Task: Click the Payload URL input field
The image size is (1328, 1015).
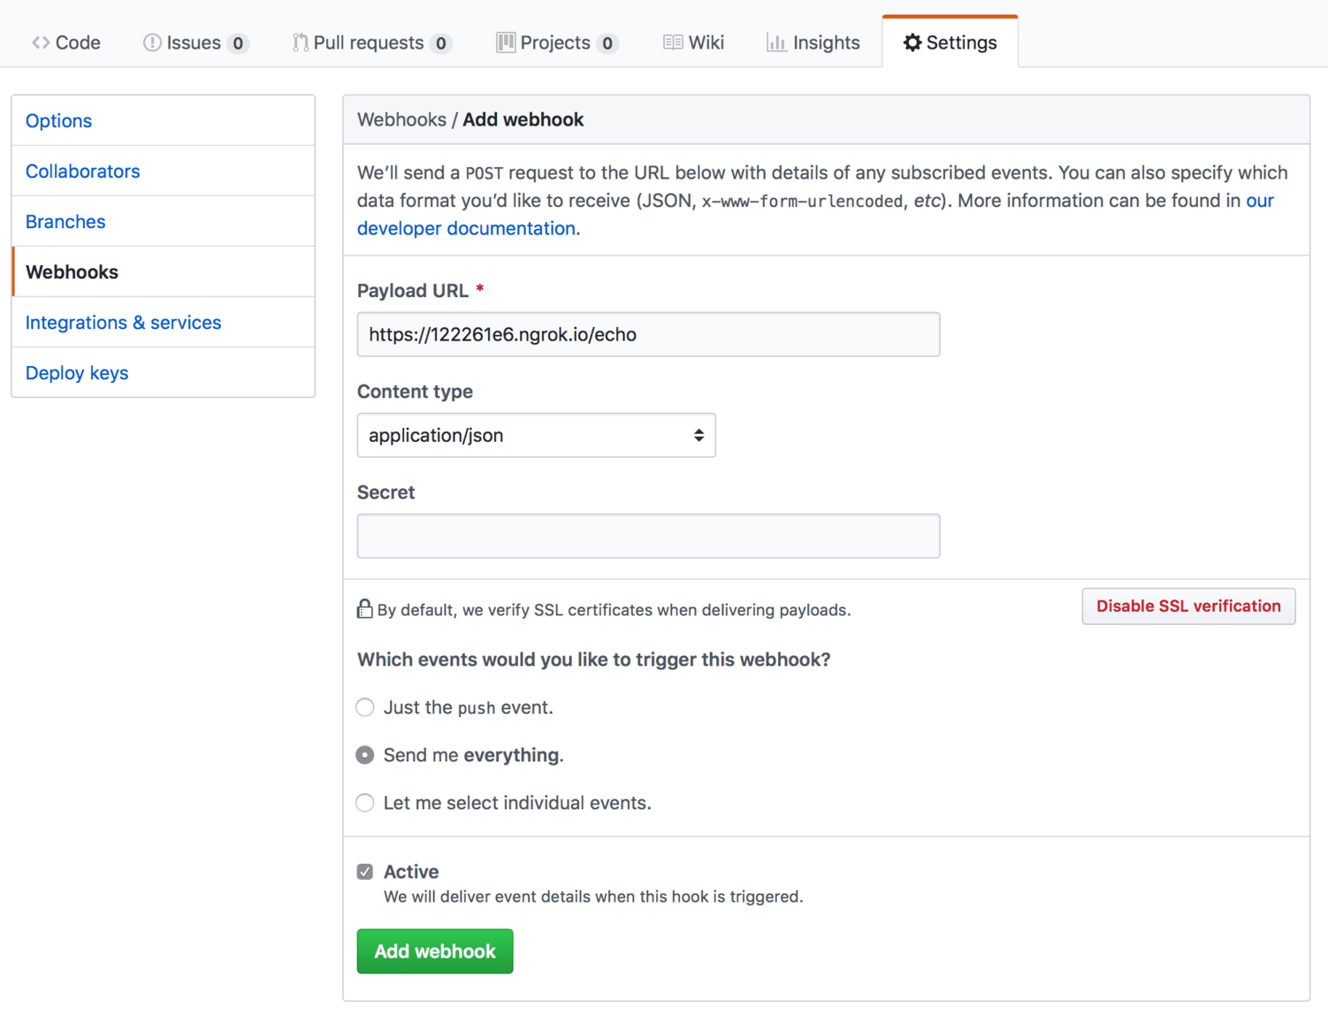Action: pos(648,334)
